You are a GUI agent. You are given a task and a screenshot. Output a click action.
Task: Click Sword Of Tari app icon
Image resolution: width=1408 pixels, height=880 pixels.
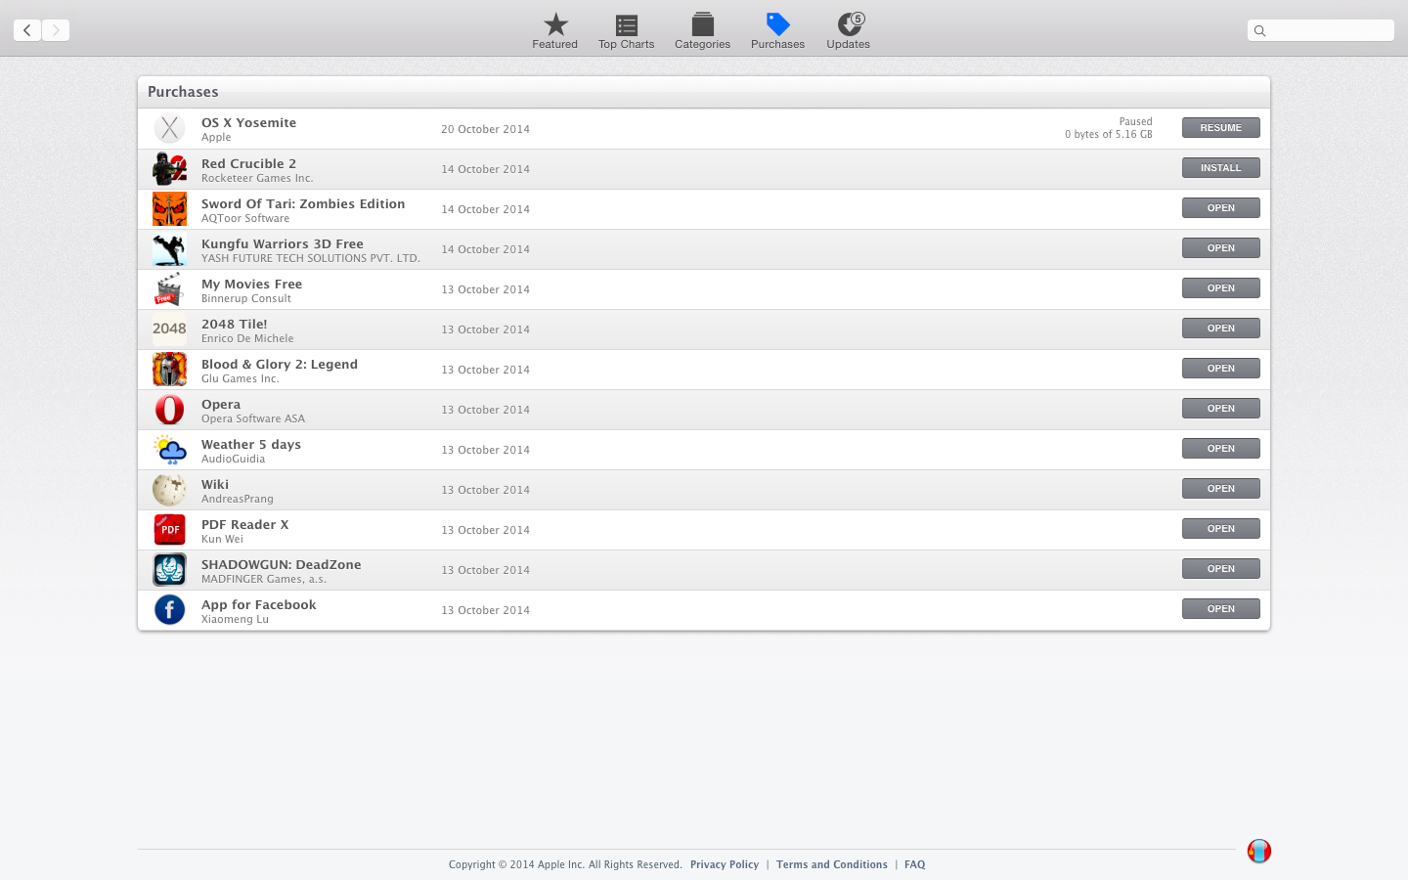coord(169,208)
